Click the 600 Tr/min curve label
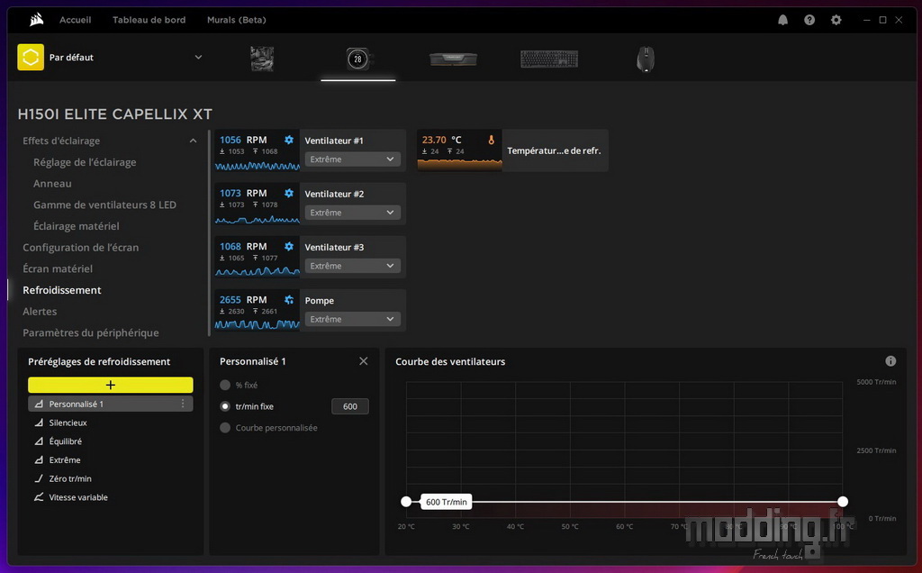 (447, 502)
